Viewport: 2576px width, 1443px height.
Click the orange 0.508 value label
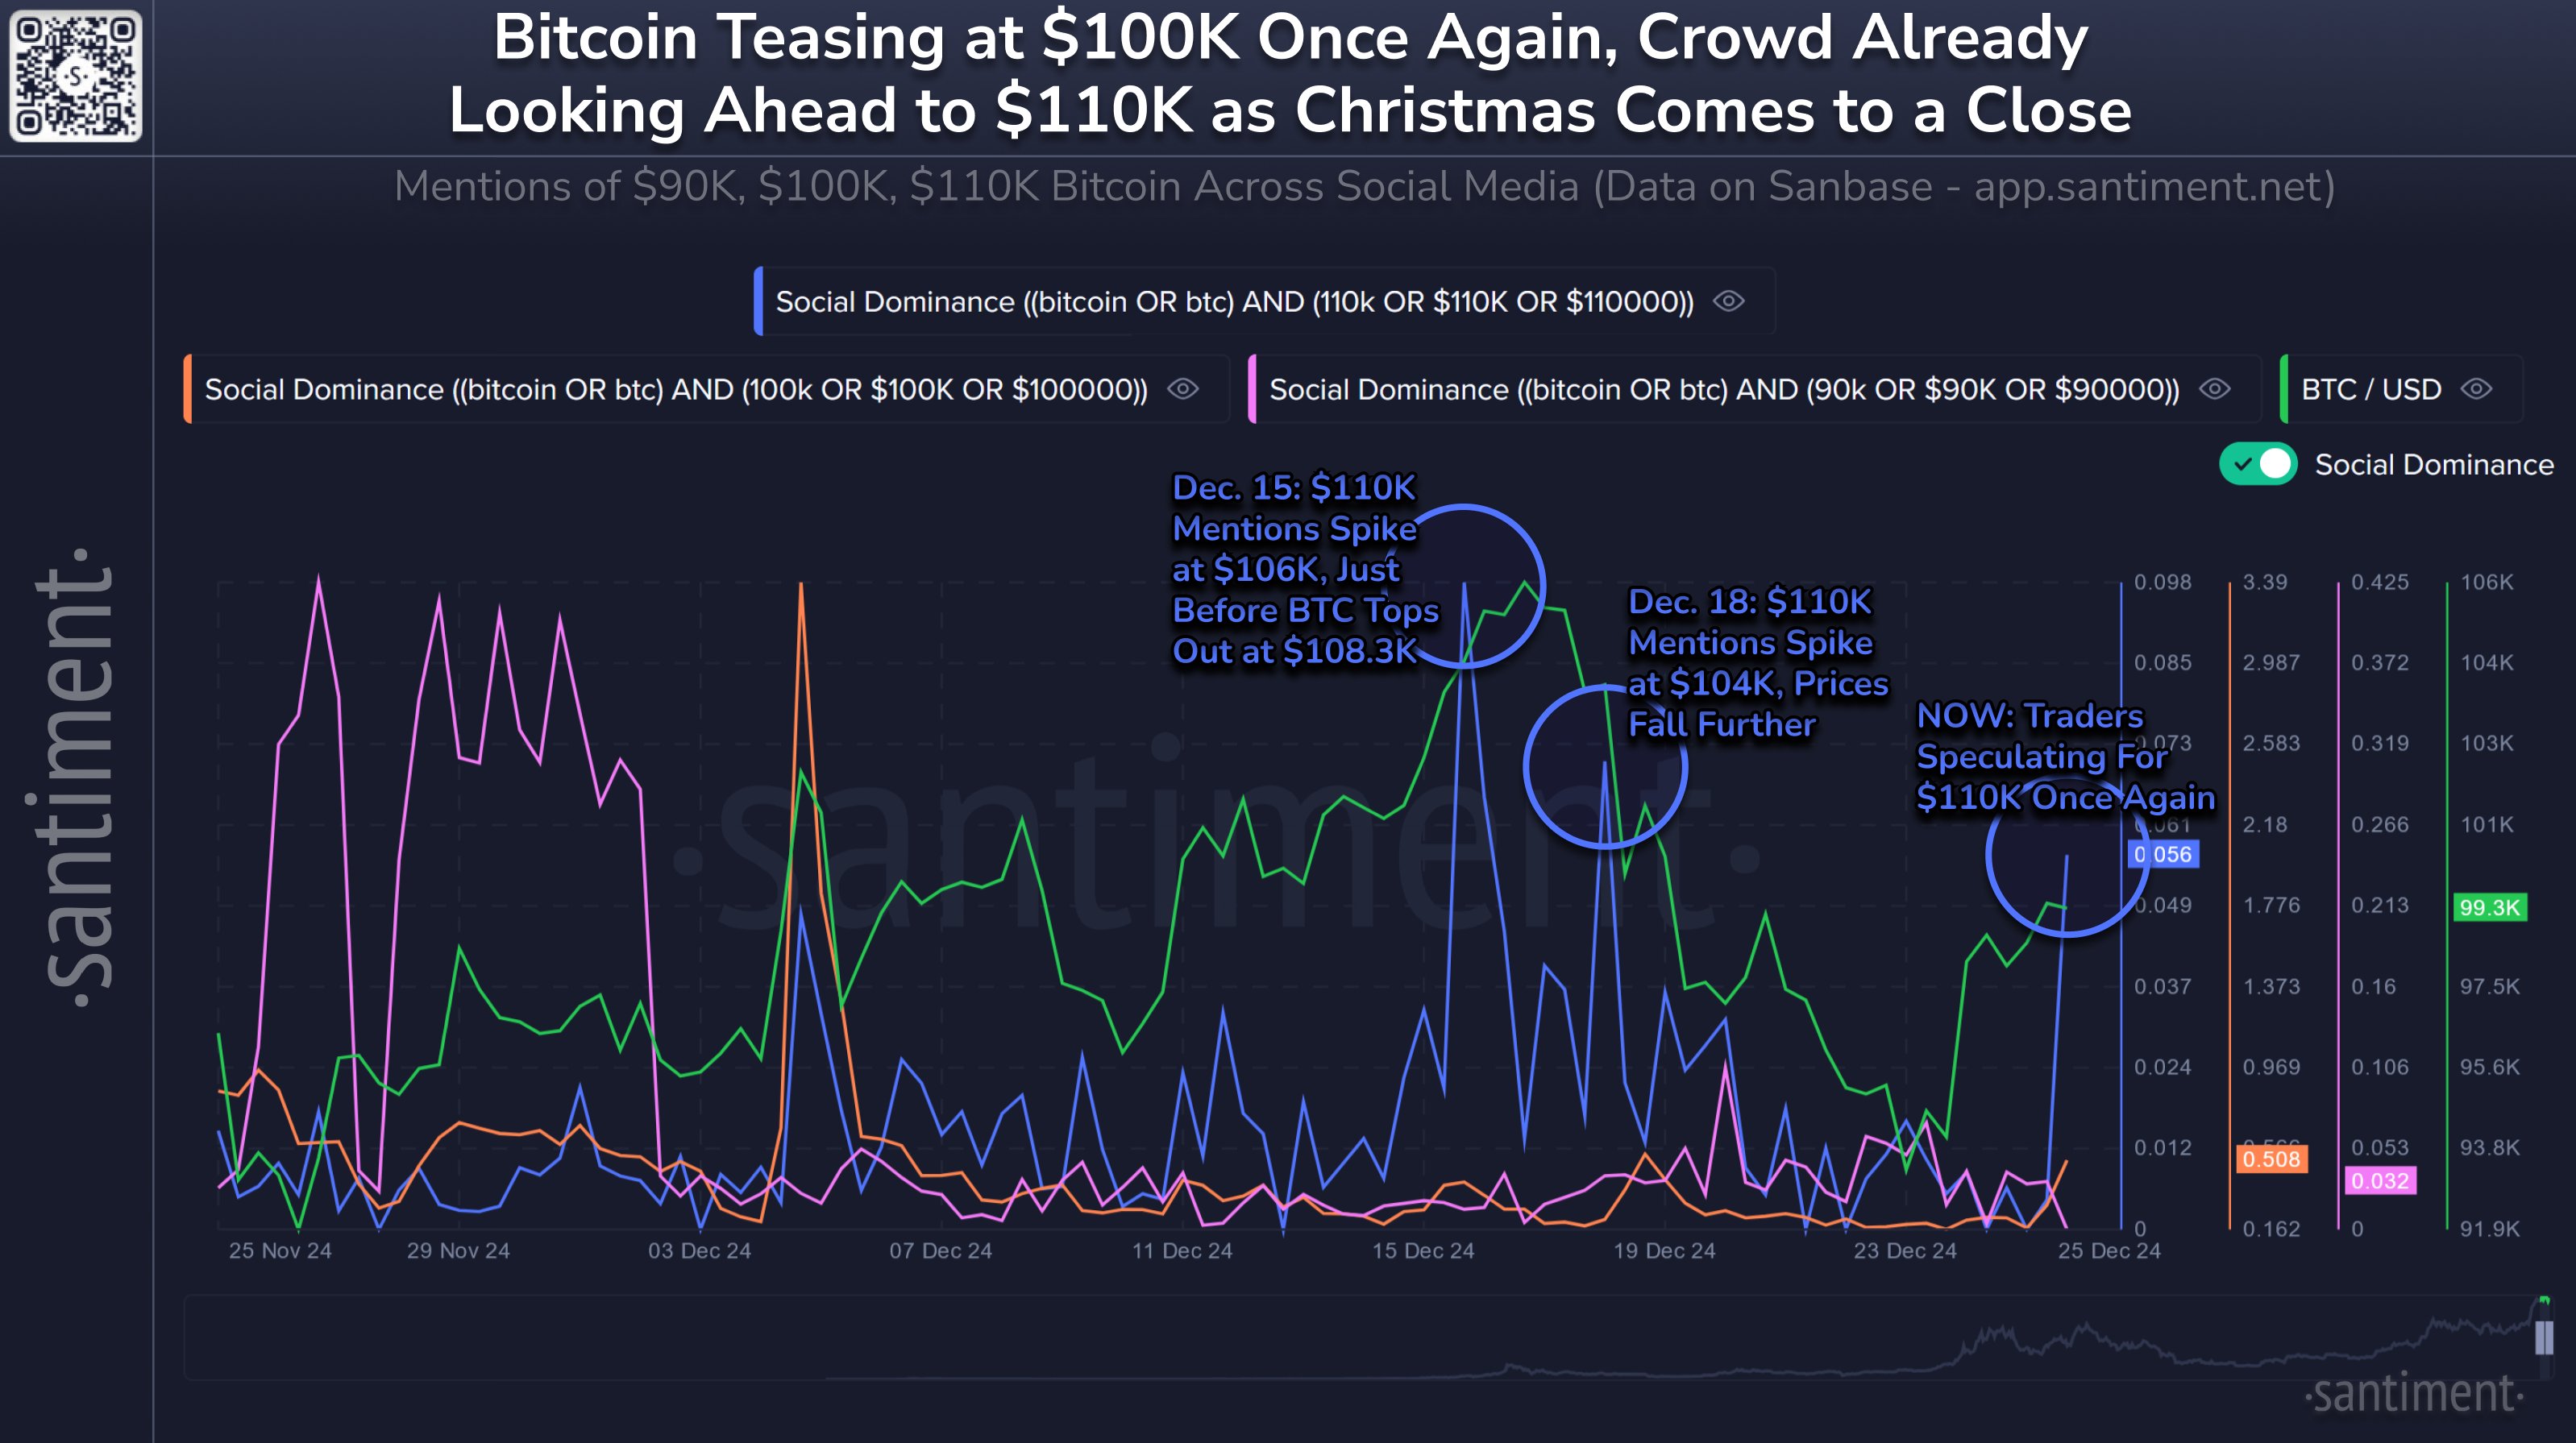[2271, 1160]
